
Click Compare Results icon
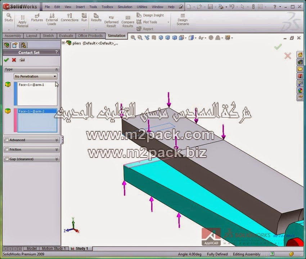click(128, 22)
